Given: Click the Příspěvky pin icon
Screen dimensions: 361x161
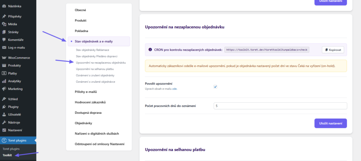Looking at the screenshot, I should [4, 16].
